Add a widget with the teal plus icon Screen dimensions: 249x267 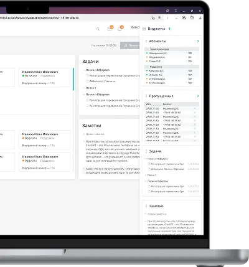(x=169, y=29)
